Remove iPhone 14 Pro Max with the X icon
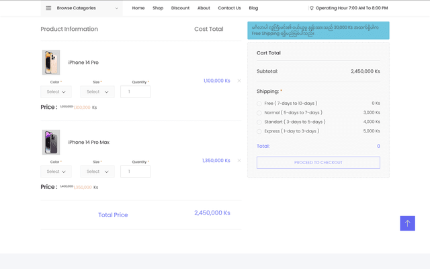This screenshot has width=430, height=269. tap(239, 161)
